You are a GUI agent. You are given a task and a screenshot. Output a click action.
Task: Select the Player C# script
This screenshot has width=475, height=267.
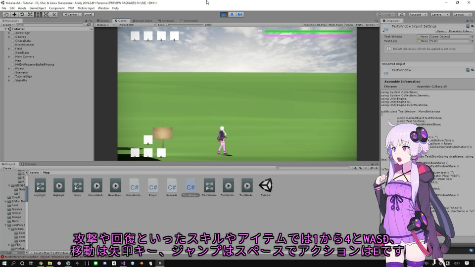point(153,188)
